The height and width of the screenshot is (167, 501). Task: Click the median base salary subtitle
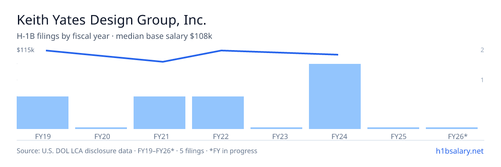coord(114,36)
